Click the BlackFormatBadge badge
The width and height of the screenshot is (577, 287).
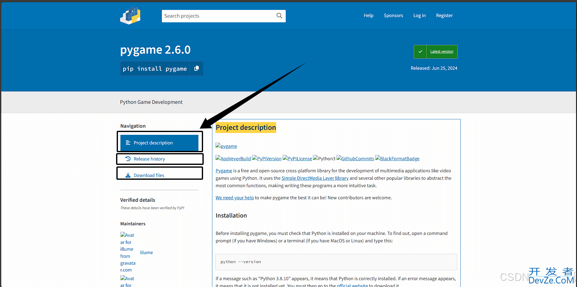pyautogui.click(x=397, y=158)
